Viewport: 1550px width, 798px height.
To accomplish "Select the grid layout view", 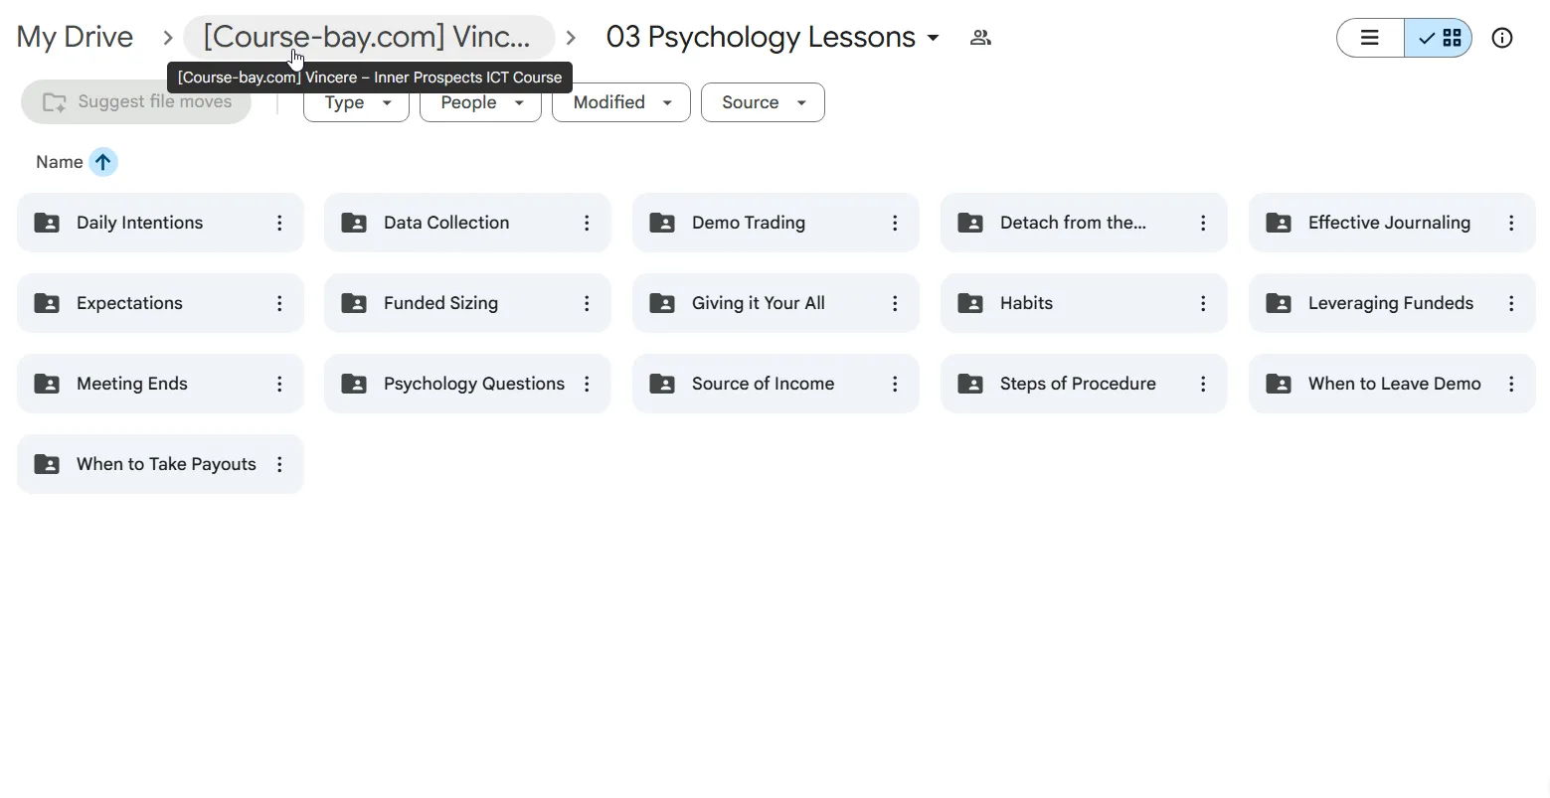I will pos(1439,38).
